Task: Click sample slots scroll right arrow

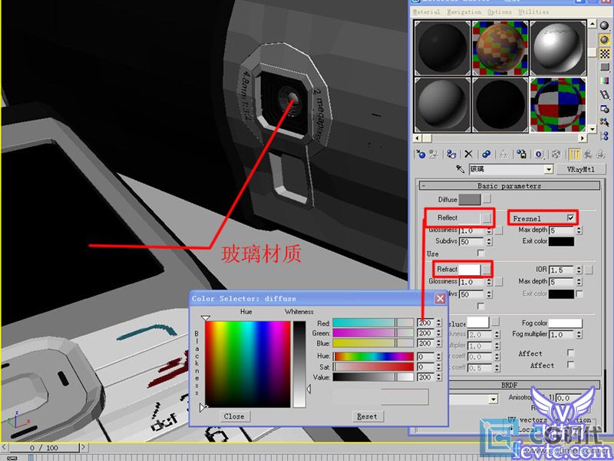Action: click(x=583, y=138)
